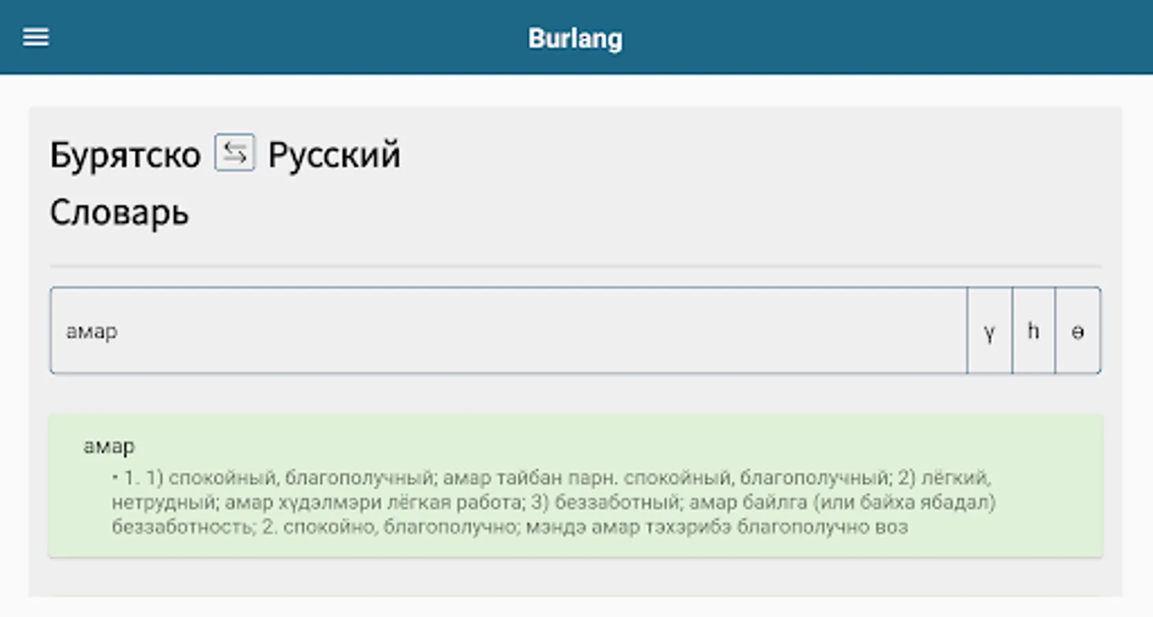Click the Русский language label
The image size is (1153, 617).
click(334, 155)
